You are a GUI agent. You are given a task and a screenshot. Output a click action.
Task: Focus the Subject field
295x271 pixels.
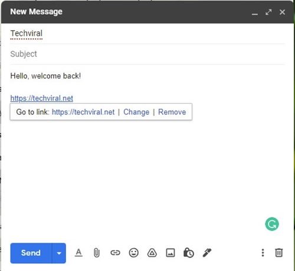pyautogui.click(x=147, y=54)
